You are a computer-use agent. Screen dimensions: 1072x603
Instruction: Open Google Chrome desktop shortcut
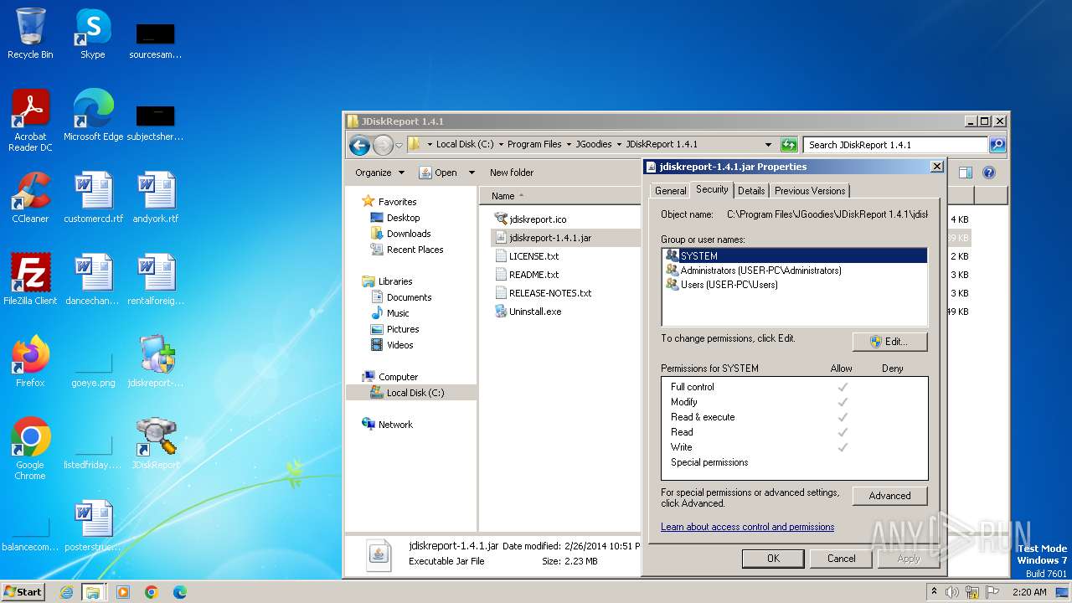(30, 448)
